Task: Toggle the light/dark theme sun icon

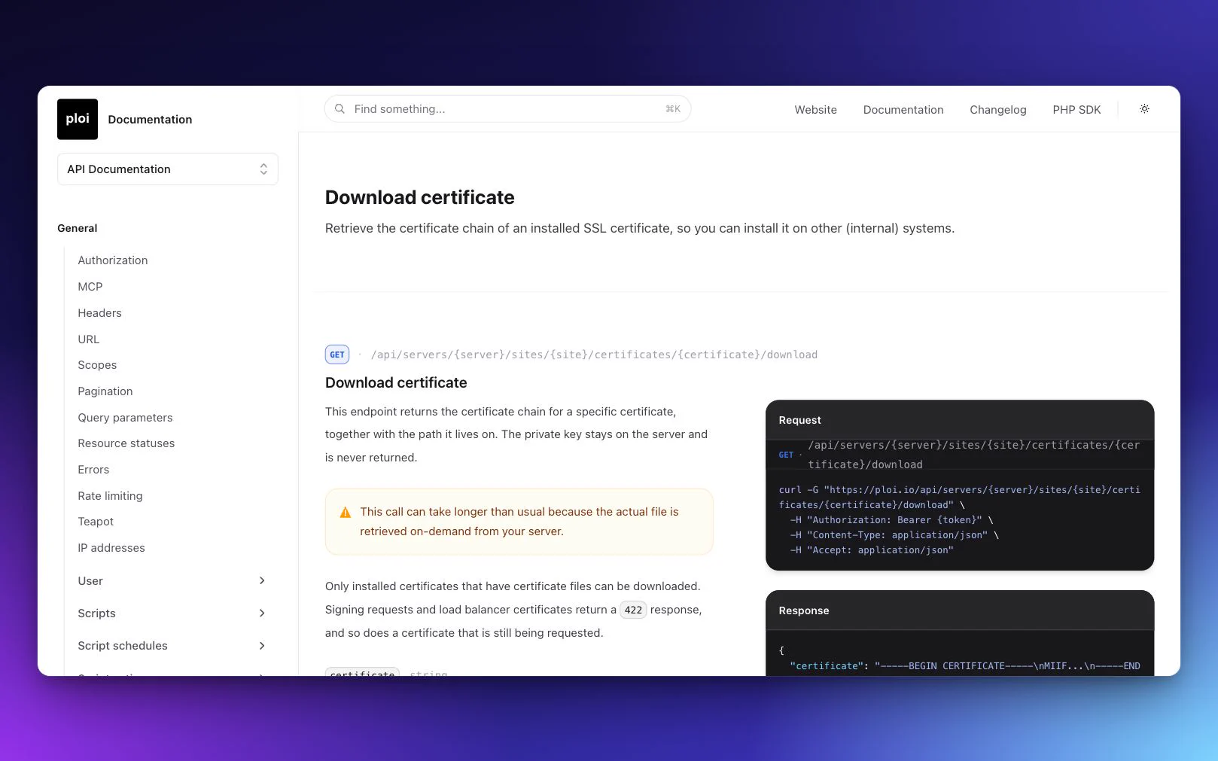Action: point(1144,109)
